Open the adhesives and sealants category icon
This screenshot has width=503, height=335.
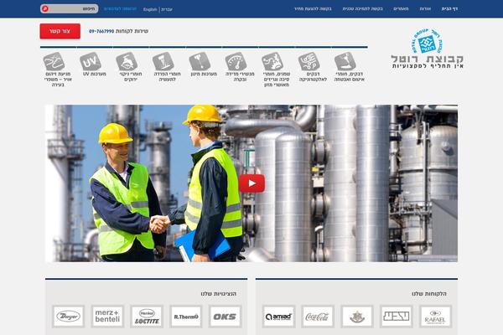[345, 61]
